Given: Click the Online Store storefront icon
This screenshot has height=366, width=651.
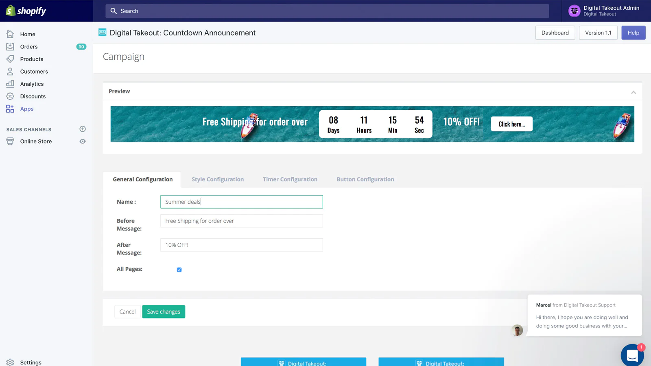Looking at the screenshot, I should click(10, 142).
